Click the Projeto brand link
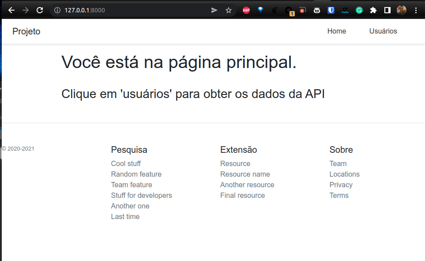Image resolution: width=425 pixels, height=261 pixels. (26, 31)
